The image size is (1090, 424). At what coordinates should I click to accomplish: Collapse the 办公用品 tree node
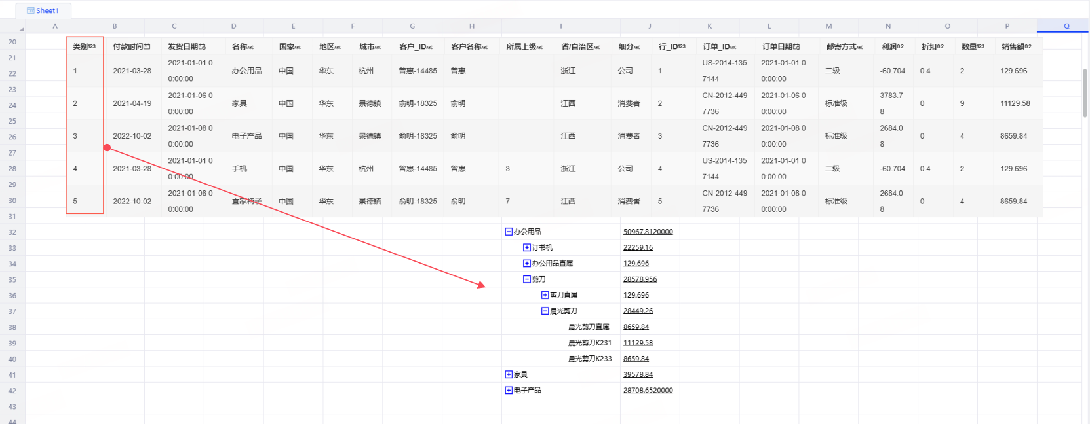(509, 232)
